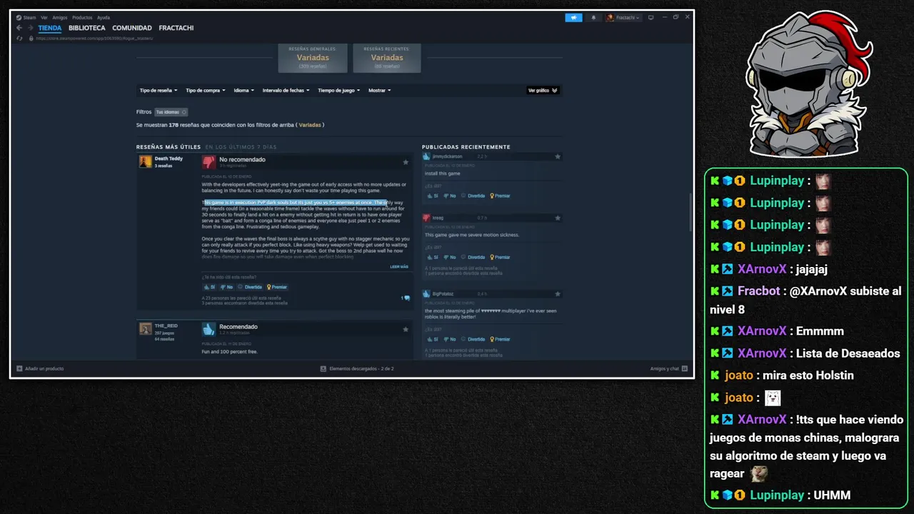The width and height of the screenshot is (914, 514).
Task: Star BigPotatoz's recent review
Action: (558, 293)
